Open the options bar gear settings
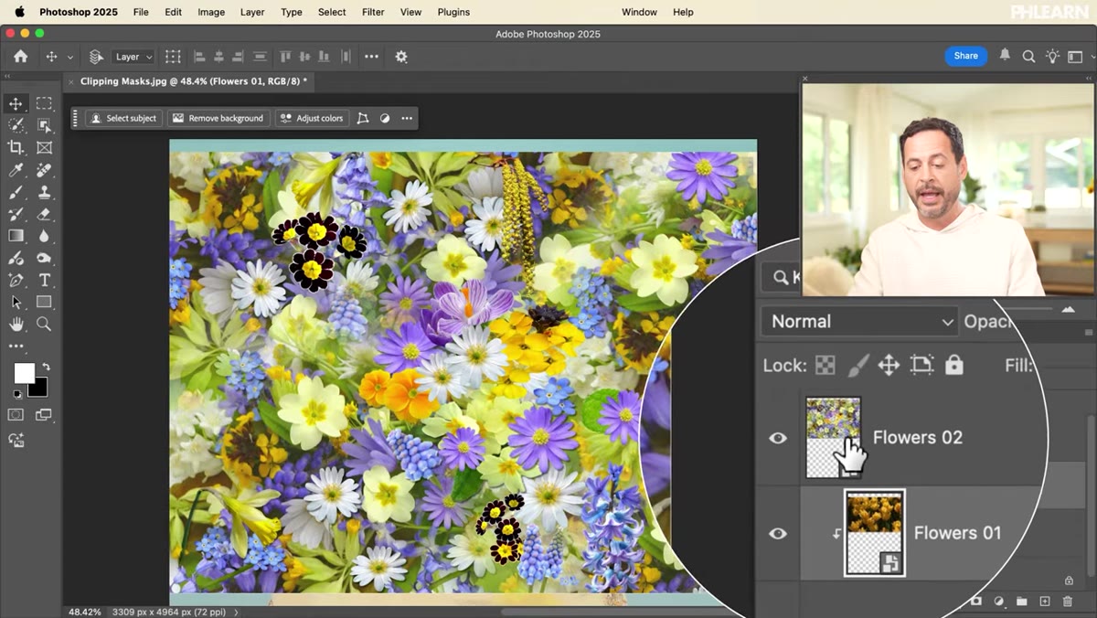This screenshot has width=1097, height=618. [x=401, y=57]
